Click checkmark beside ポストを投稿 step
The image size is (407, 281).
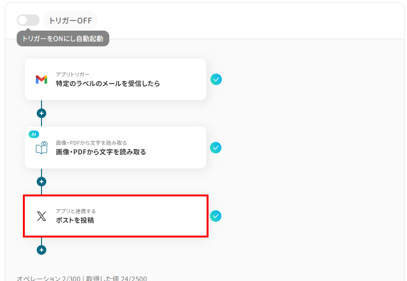coord(216,216)
